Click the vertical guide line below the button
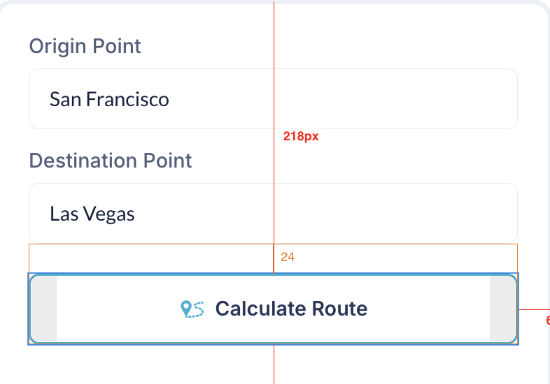The height and width of the screenshot is (384, 550). (x=274, y=364)
